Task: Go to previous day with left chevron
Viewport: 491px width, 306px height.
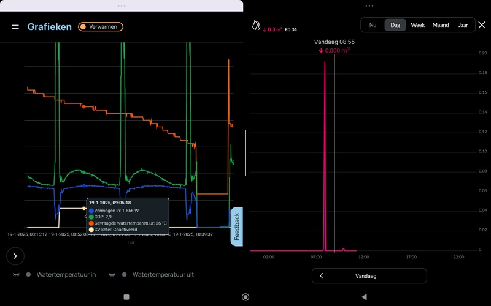Action: pos(322,276)
